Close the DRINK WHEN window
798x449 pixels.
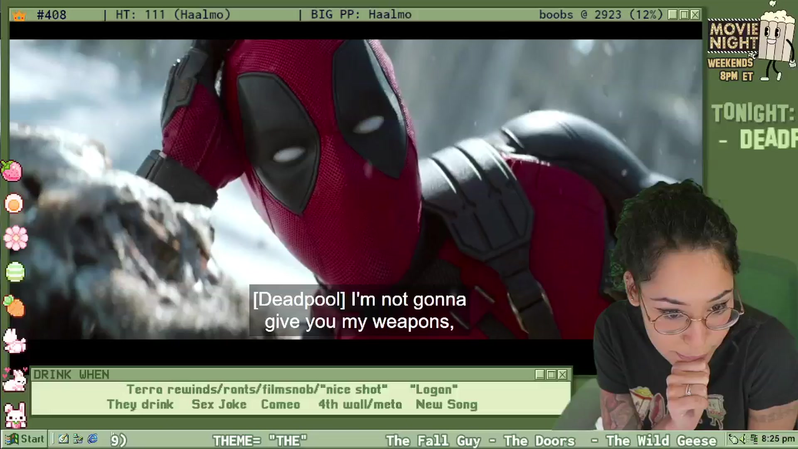pyautogui.click(x=562, y=375)
